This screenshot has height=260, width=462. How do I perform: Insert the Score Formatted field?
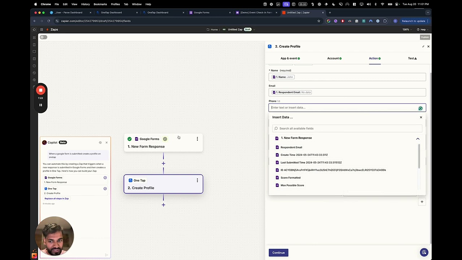[x=291, y=178]
